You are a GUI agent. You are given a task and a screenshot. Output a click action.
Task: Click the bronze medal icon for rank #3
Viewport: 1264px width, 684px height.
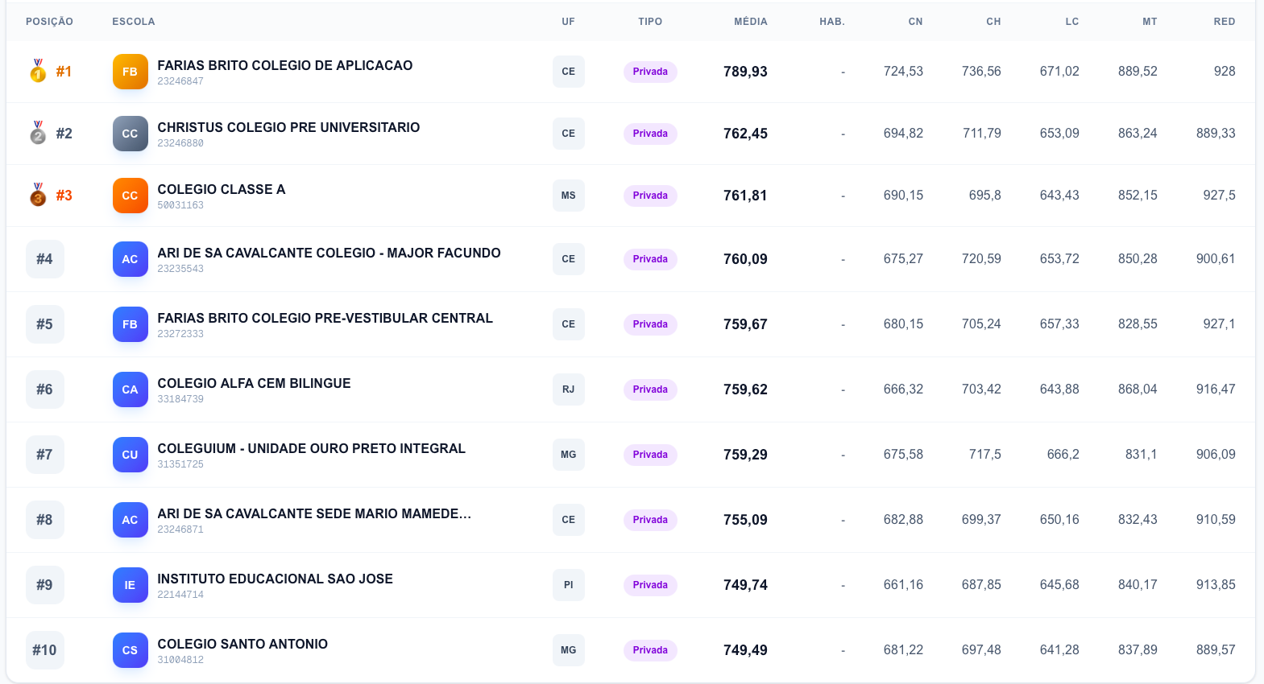pyautogui.click(x=38, y=196)
